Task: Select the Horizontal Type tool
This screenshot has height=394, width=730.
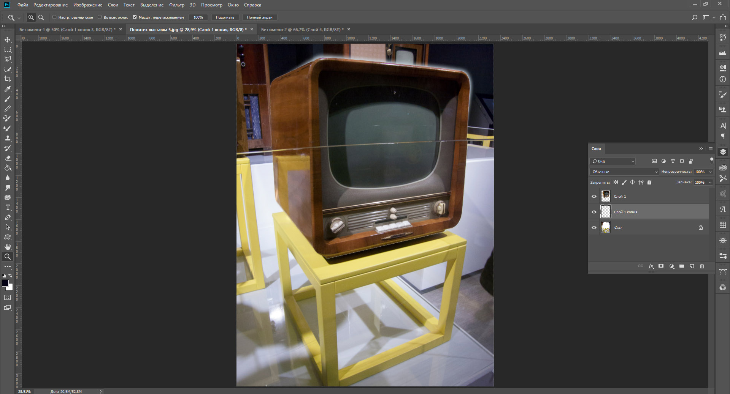Action: 8,207
